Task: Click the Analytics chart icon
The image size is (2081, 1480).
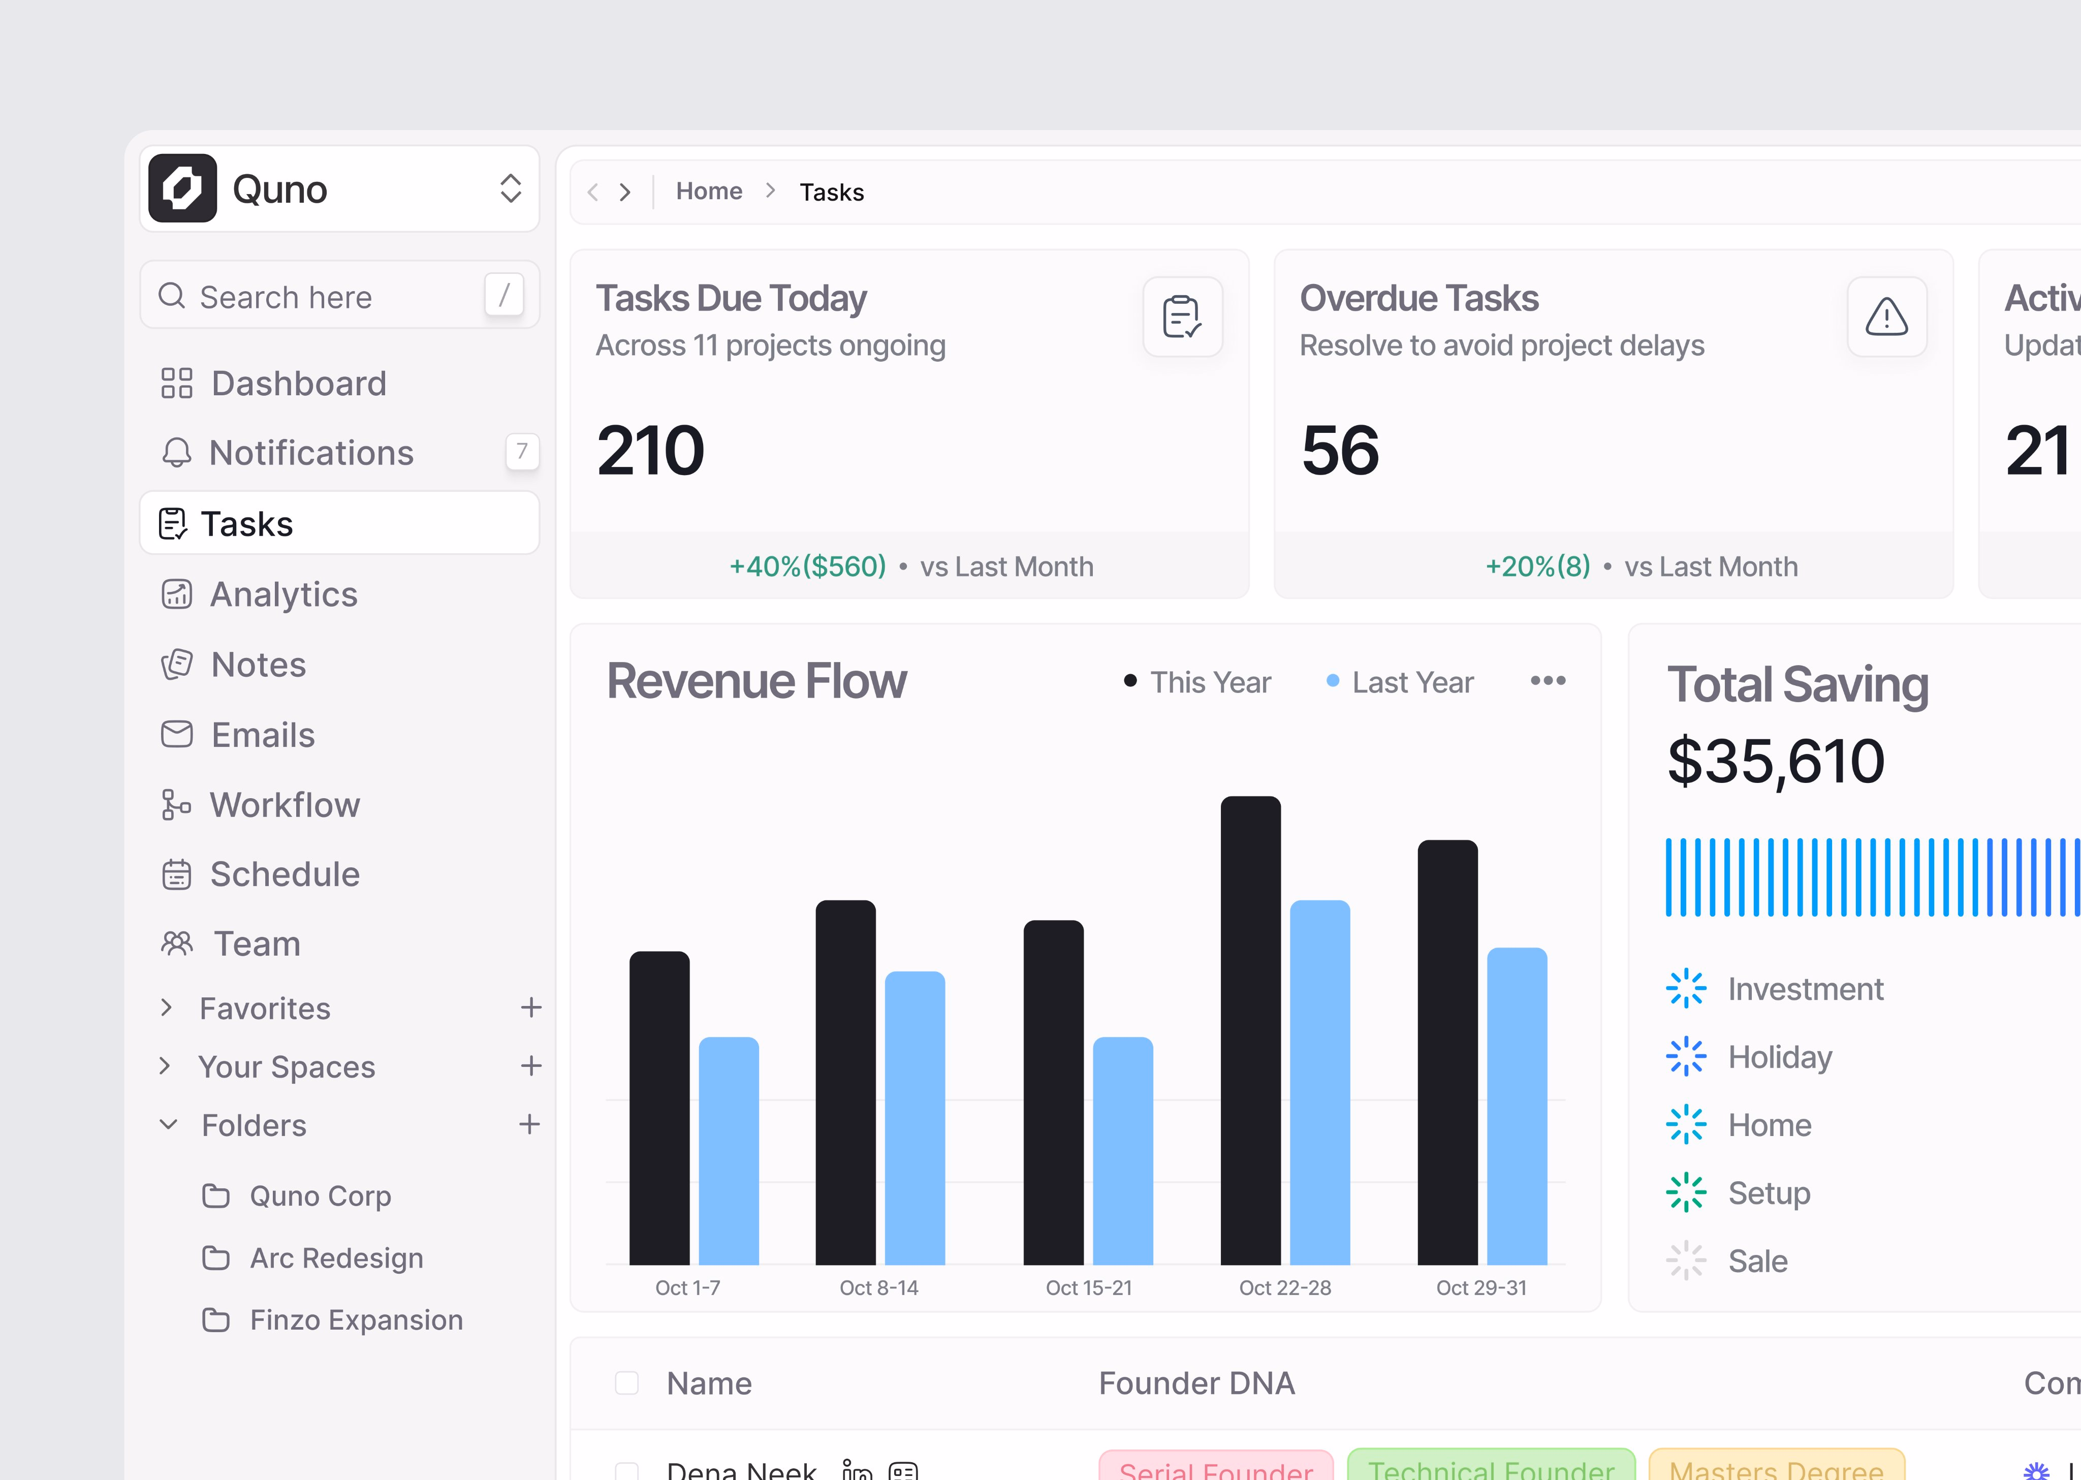Action: tap(177, 594)
